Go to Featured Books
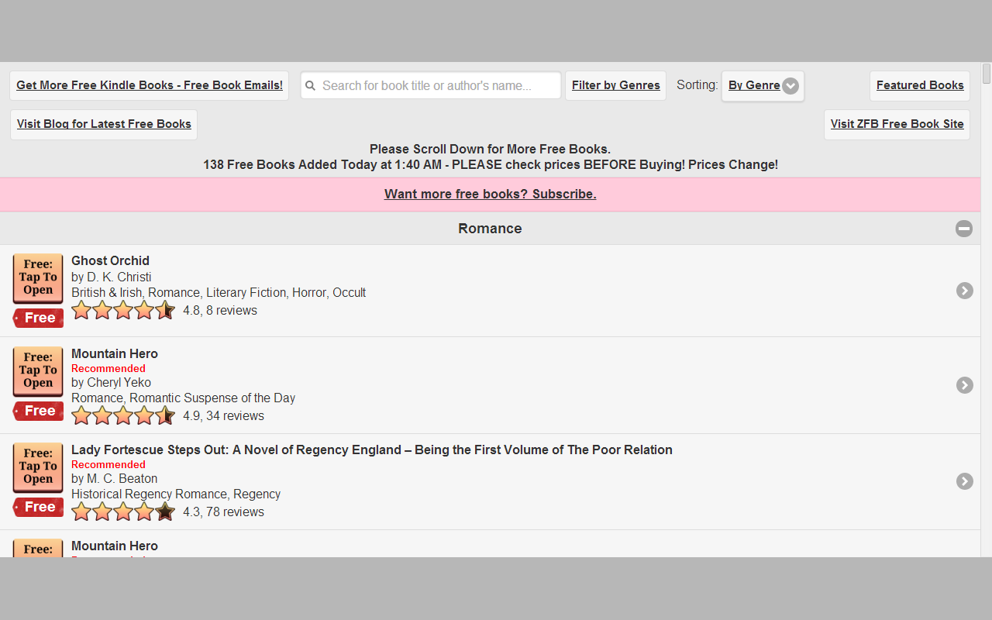Screen dimensions: 992x620 coord(920,86)
